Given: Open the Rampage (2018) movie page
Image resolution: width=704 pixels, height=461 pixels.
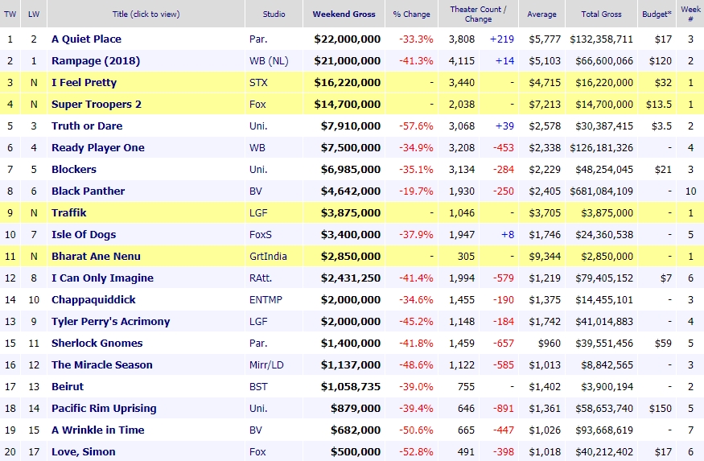Looking at the screenshot, I should (x=96, y=60).
